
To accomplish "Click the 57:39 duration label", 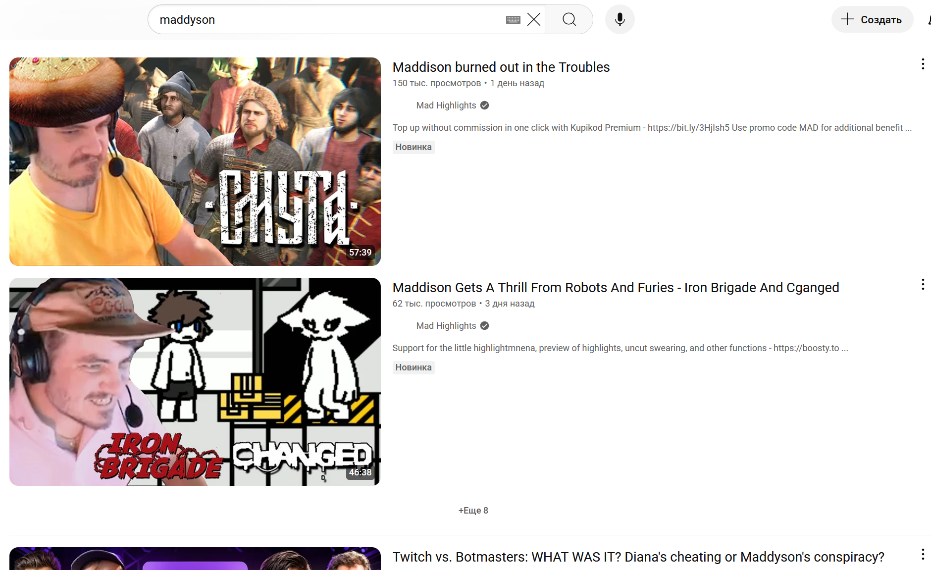I will (x=360, y=253).
